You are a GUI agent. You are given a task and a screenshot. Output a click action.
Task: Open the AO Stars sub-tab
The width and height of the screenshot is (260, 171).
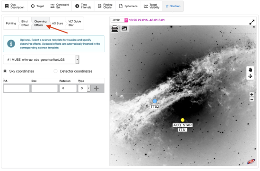pos(58,24)
